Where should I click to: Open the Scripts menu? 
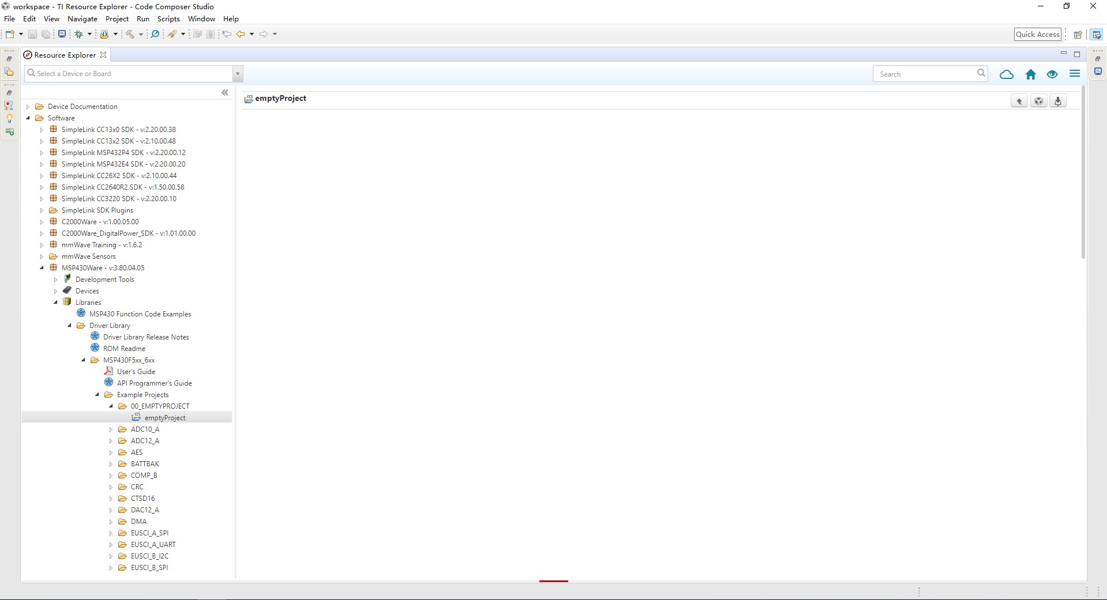pos(168,19)
